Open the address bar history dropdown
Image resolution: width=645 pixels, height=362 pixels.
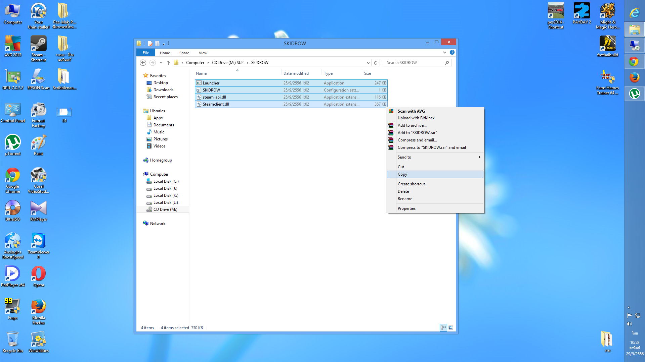tap(368, 63)
